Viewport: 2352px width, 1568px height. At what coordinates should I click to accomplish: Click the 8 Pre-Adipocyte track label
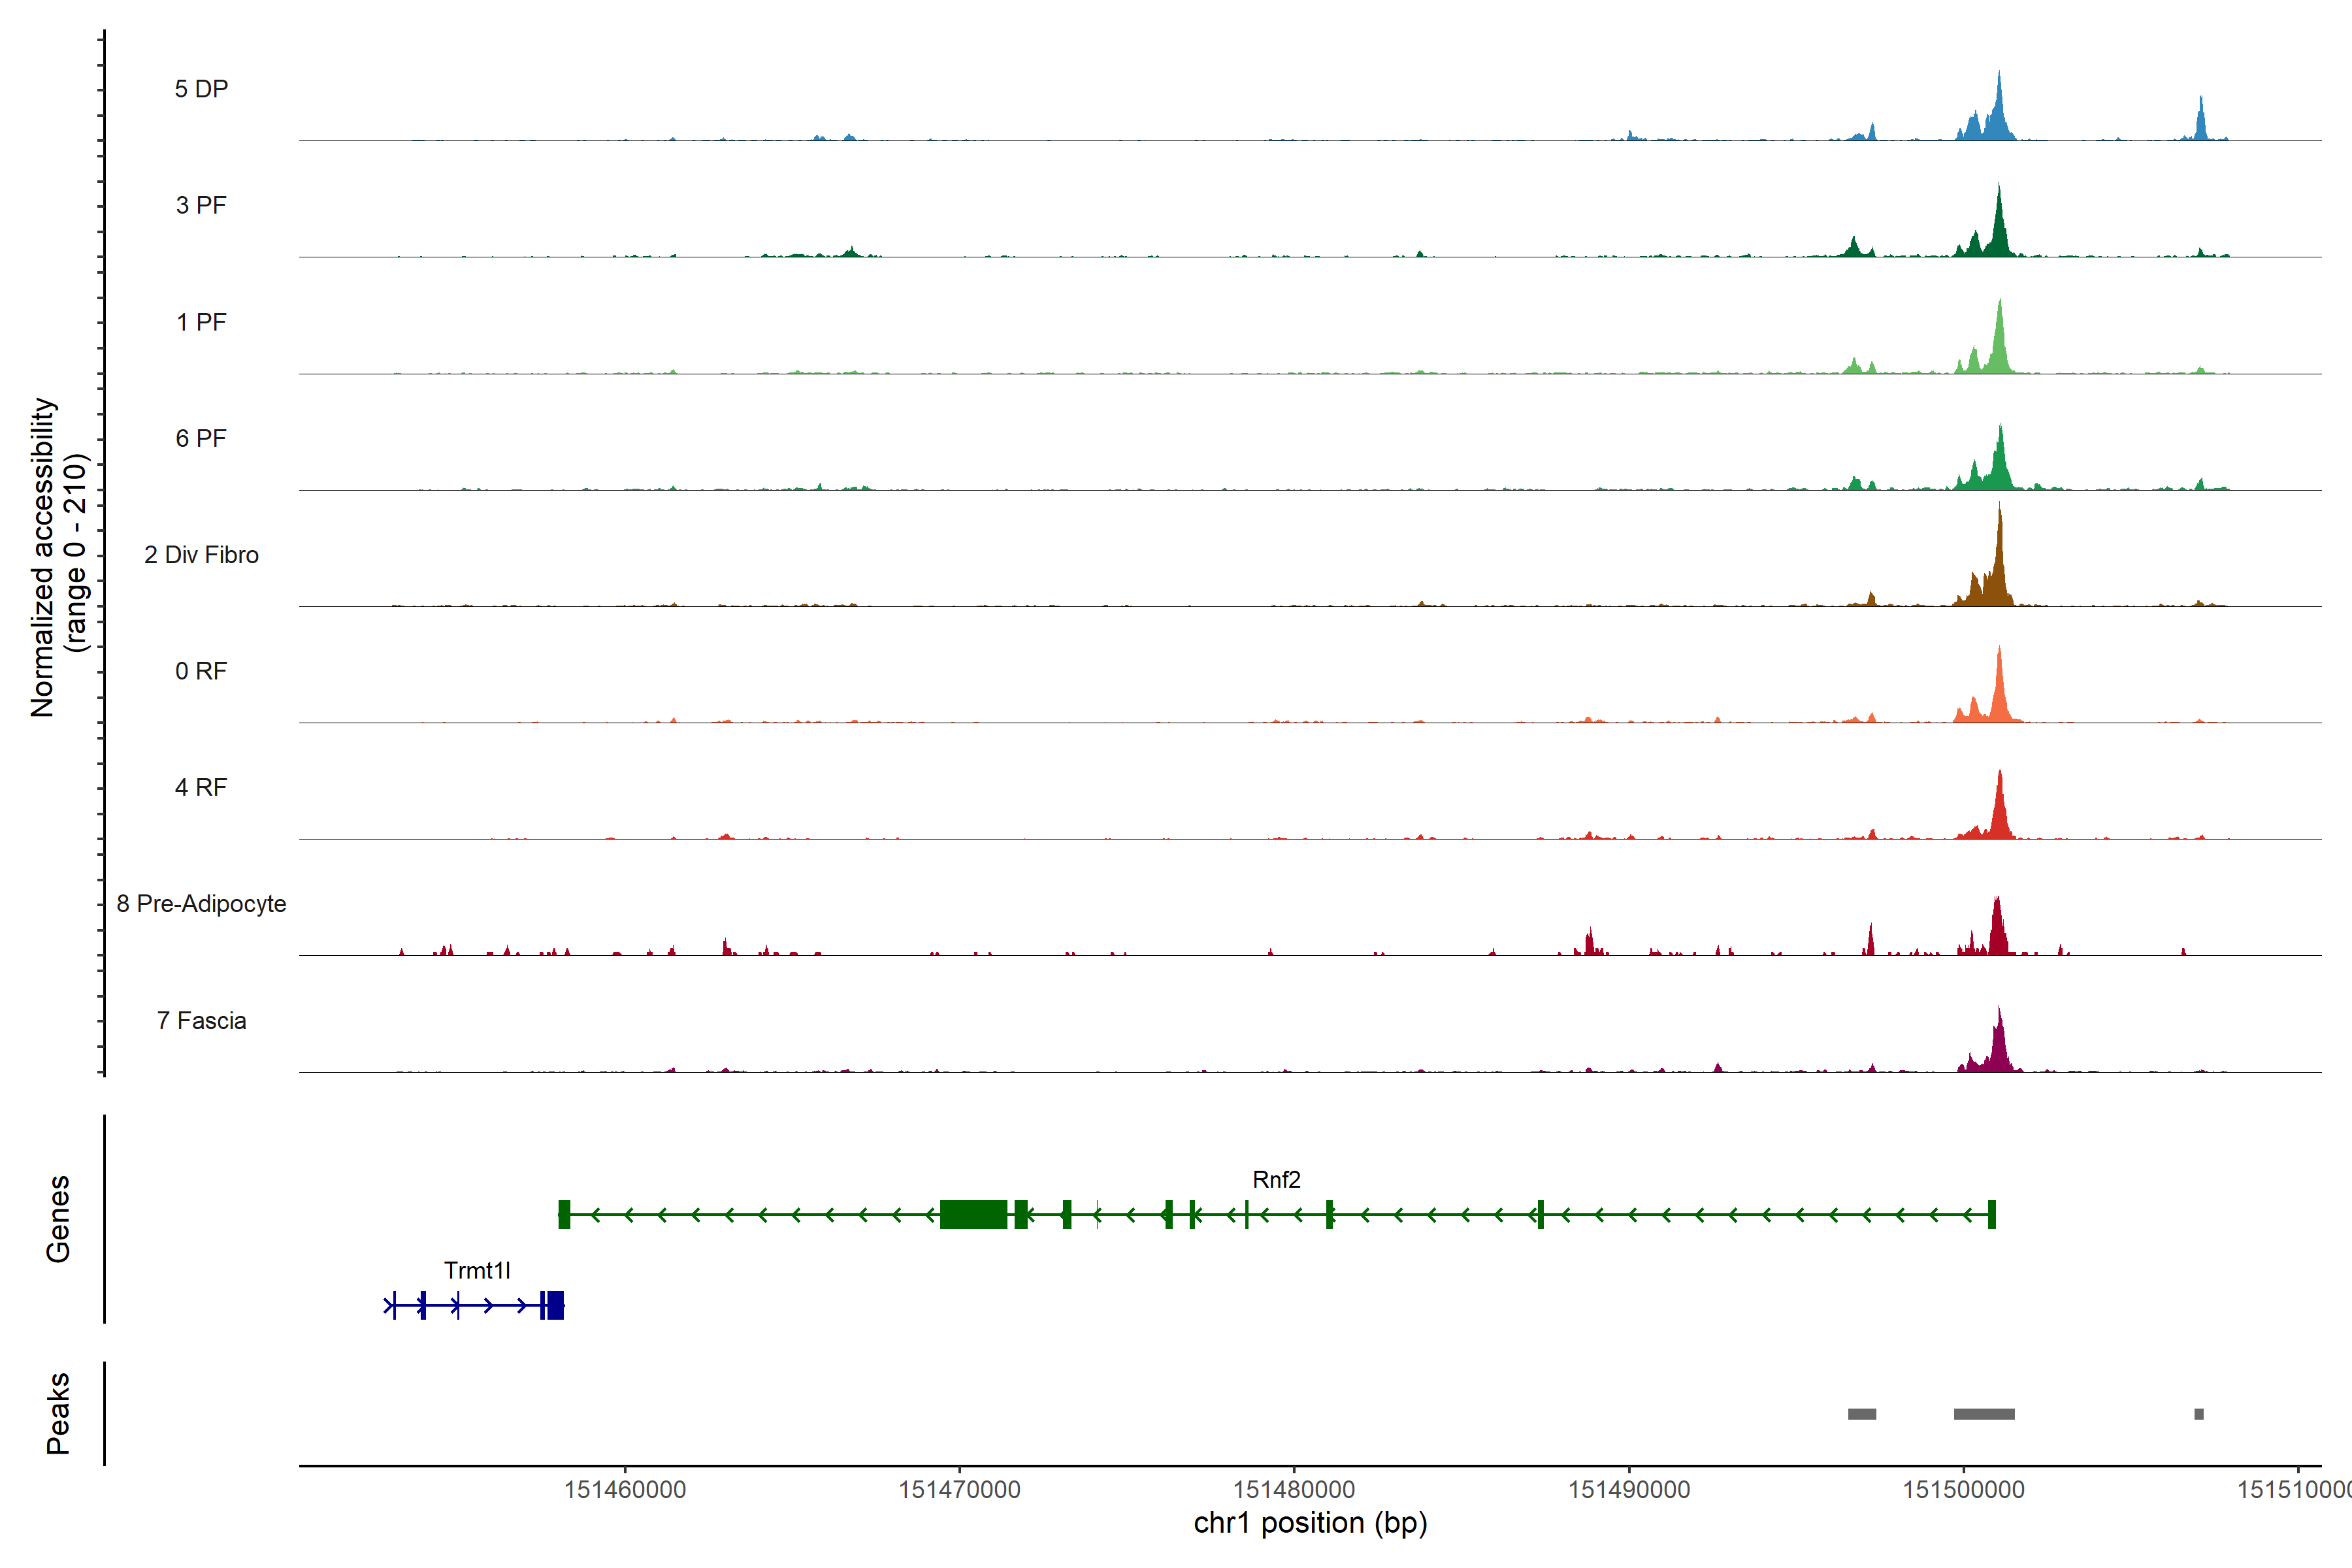pyautogui.click(x=201, y=904)
